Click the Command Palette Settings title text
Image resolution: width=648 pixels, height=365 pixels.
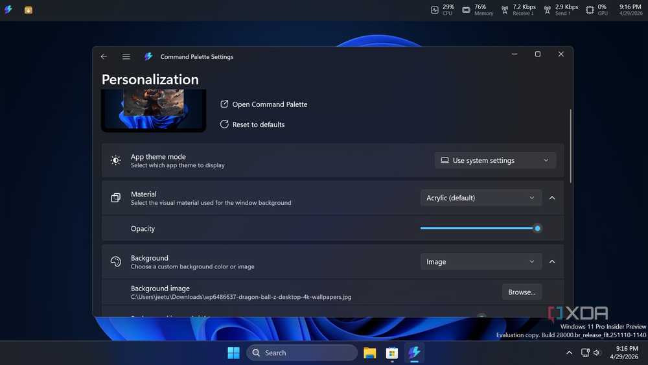tap(197, 56)
